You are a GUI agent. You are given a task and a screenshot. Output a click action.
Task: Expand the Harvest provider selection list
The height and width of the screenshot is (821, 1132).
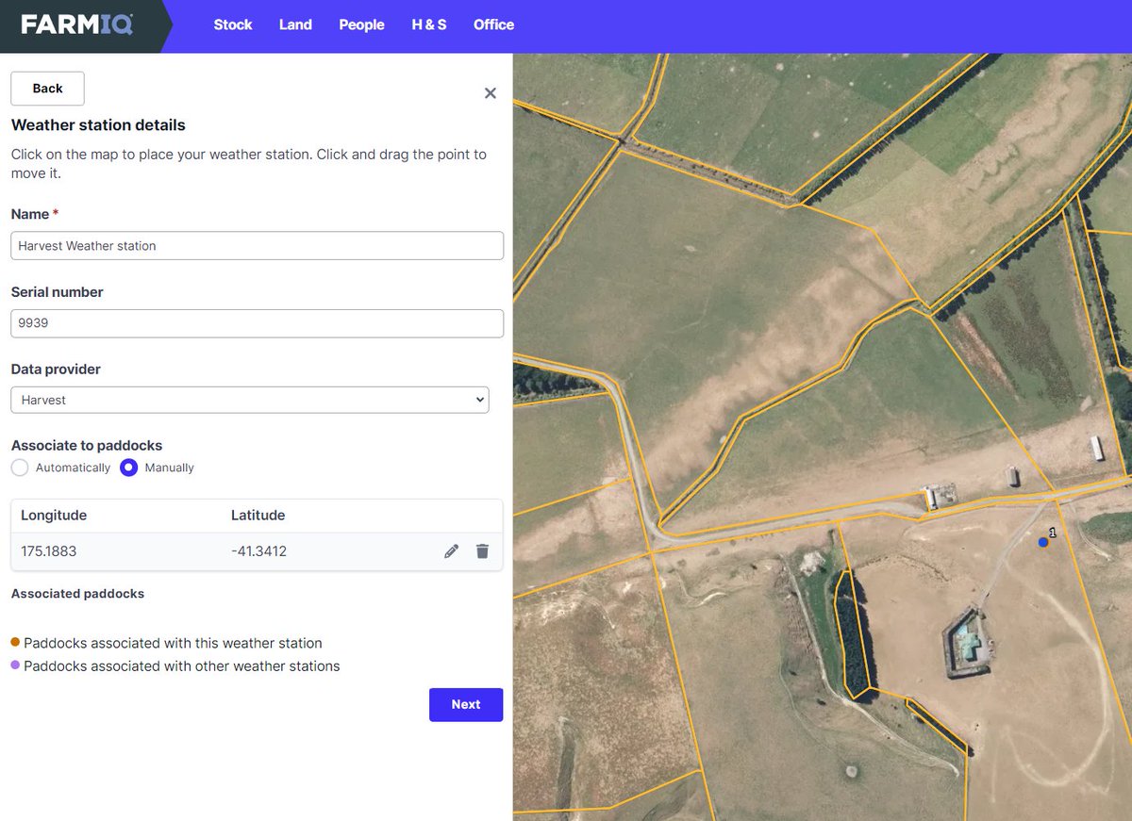click(249, 400)
